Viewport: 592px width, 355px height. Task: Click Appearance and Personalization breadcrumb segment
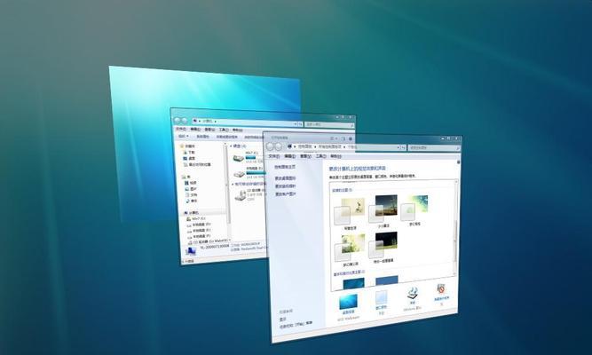[329, 146]
